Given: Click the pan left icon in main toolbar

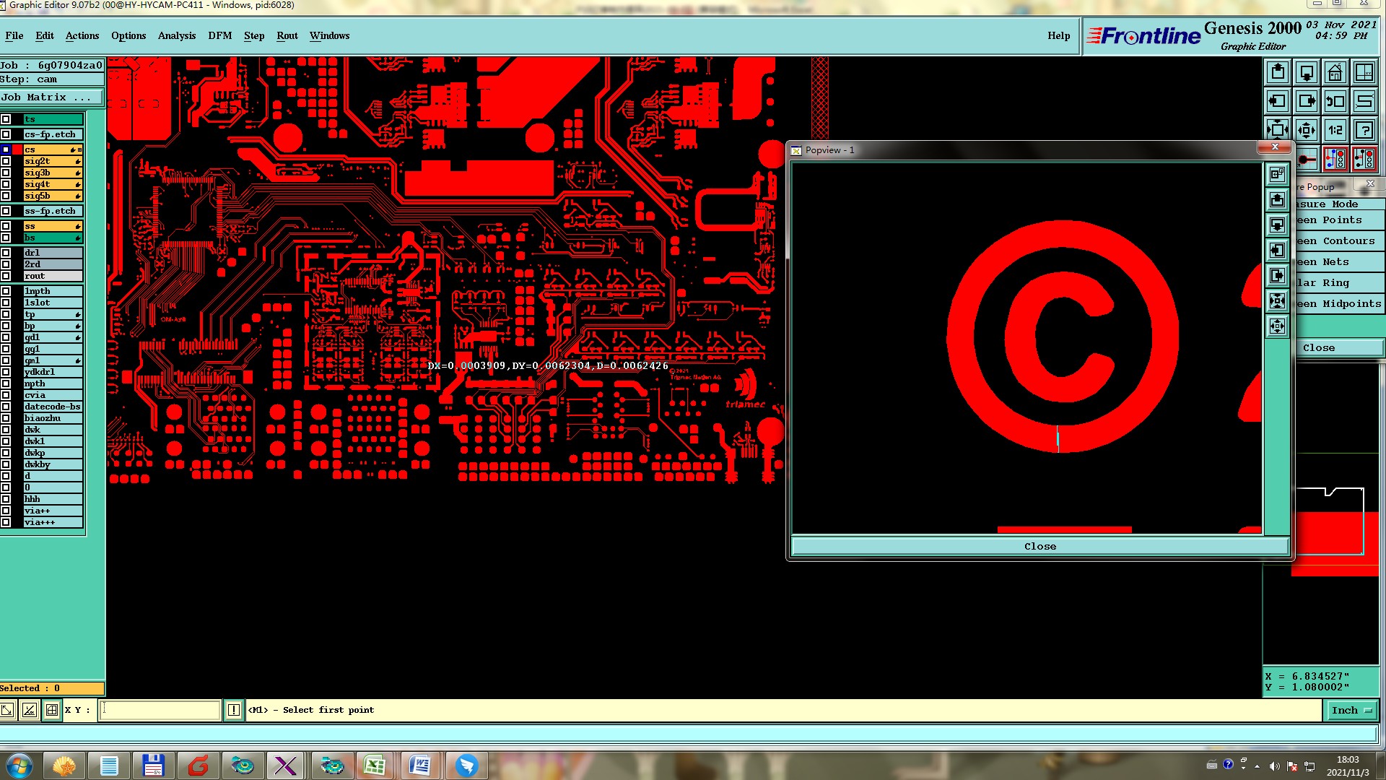Looking at the screenshot, I should tap(1278, 101).
